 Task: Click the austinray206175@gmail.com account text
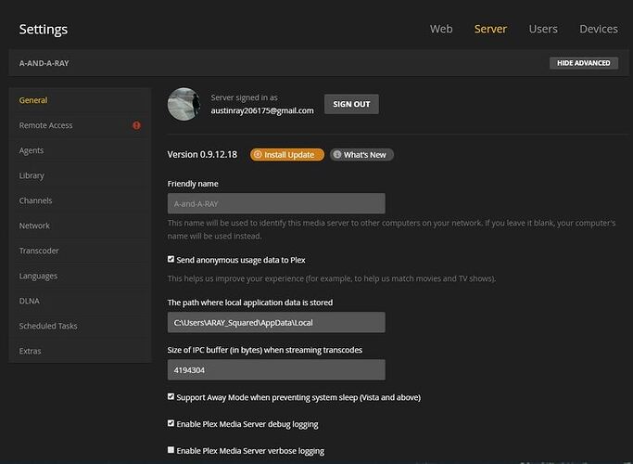[x=262, y=110]
